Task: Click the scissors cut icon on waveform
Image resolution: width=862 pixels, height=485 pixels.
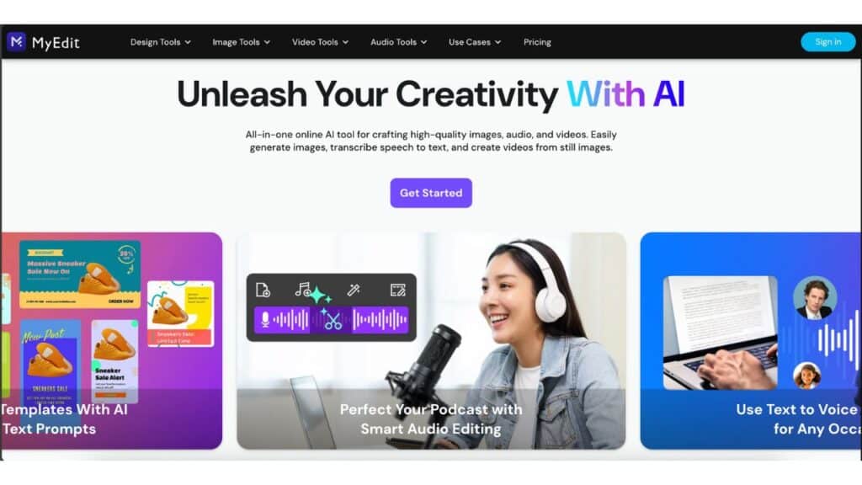Action: tap(332, 321)
